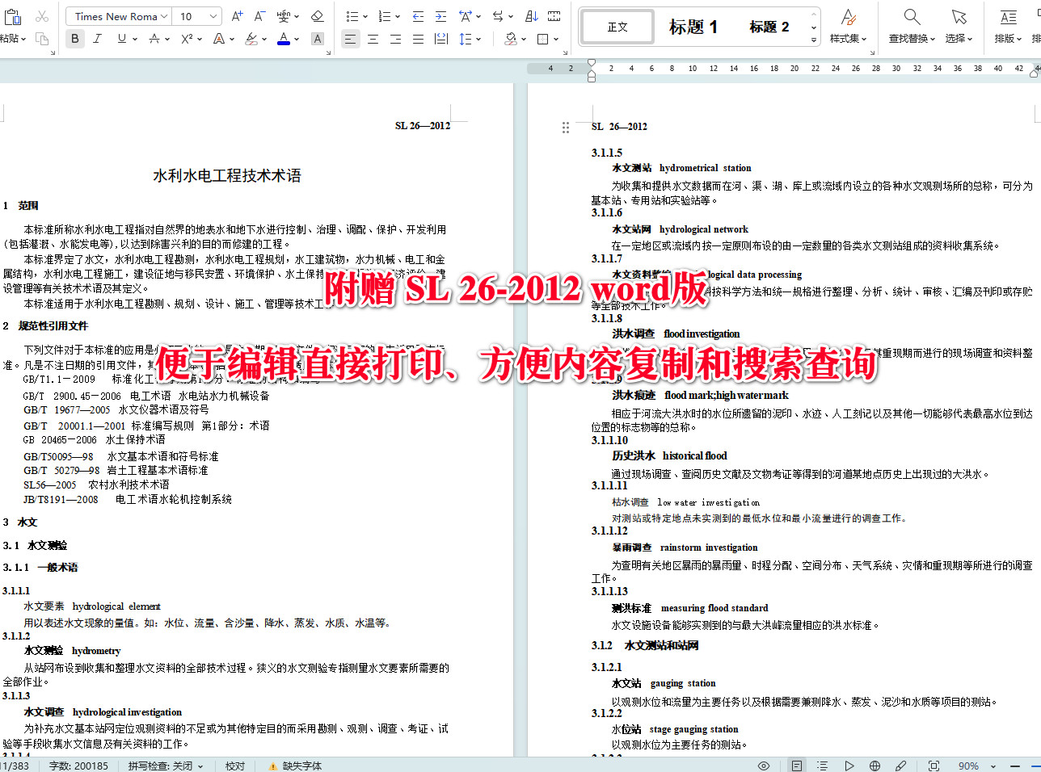Open the font color picker swatch
The height and width of the screenshot is (772, 1041).
(284, 38)
